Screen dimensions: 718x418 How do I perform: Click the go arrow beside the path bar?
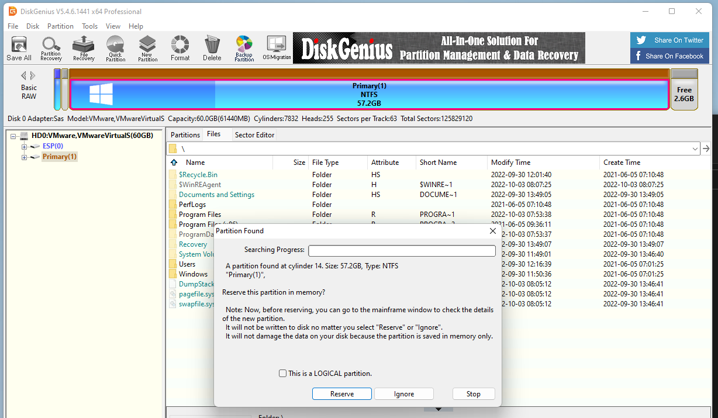(706, 149)
